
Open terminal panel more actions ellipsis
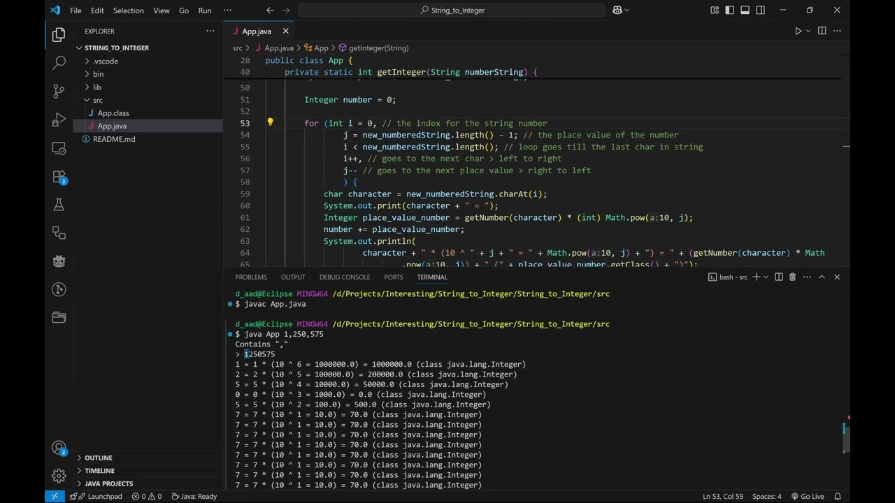pos(806,277)
